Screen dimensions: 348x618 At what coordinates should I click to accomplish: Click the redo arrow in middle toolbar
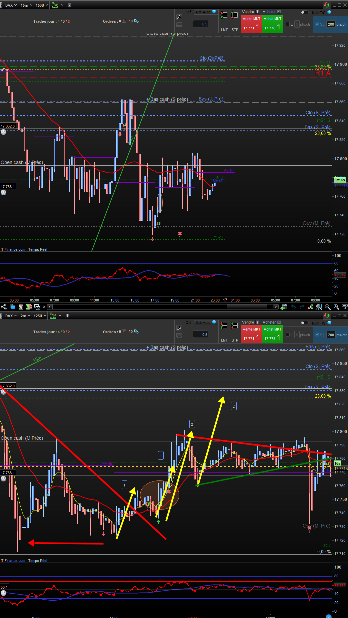point(302,307)
